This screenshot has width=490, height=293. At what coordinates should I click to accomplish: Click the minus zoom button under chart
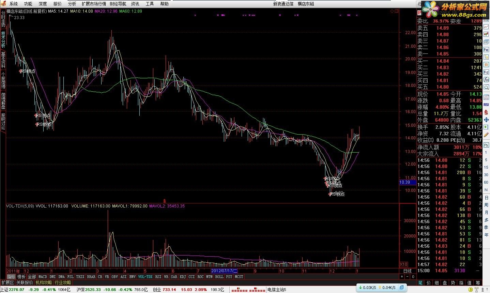pyautogui.click(x=408, y=277)
